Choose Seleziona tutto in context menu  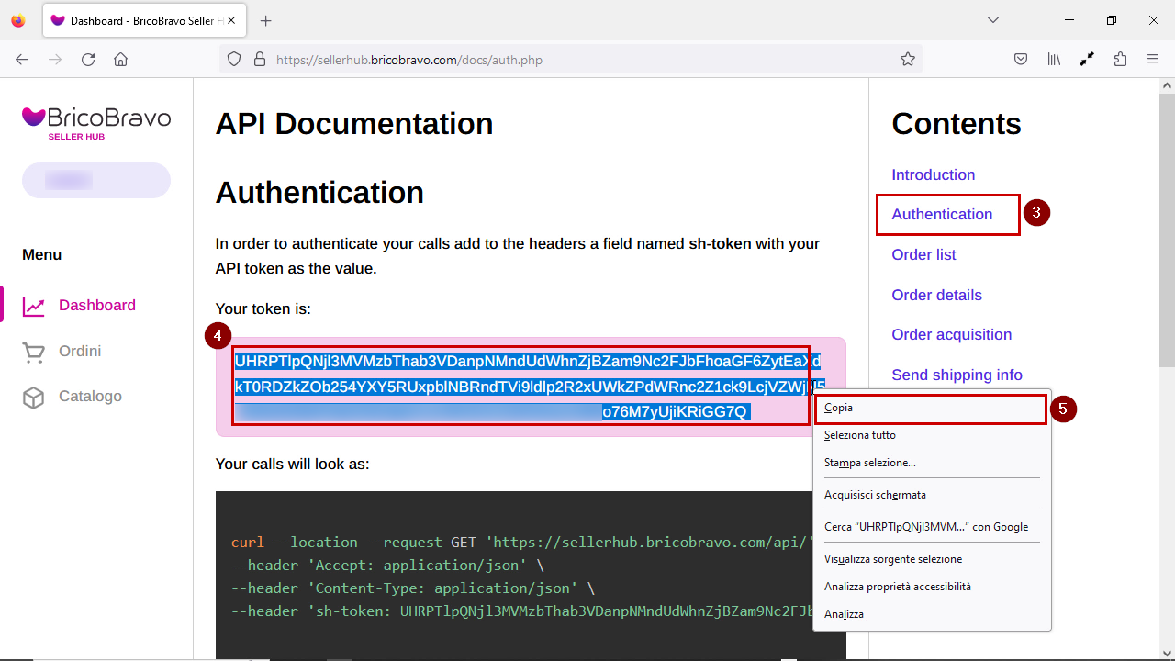pos(931,435)
